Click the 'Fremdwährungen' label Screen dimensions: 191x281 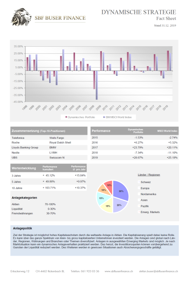[x=22, y=213]
